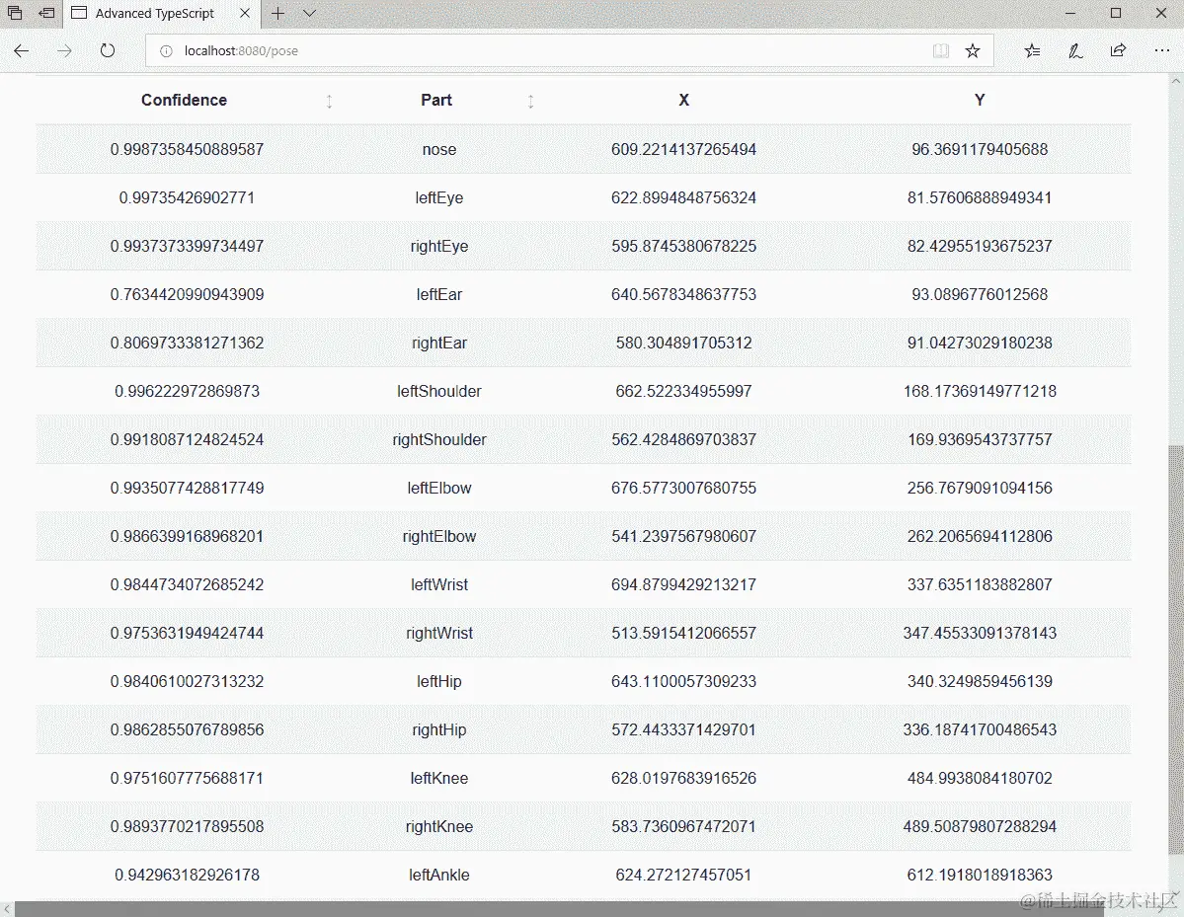
Task: Select the rightWrist part cell
Action: (x=438, y=633)
